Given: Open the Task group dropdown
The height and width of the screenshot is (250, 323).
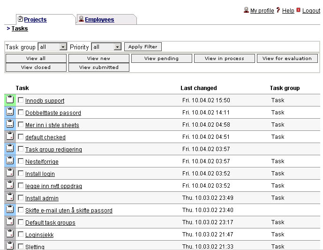Looking at the screenshot, I should point(53,47).
